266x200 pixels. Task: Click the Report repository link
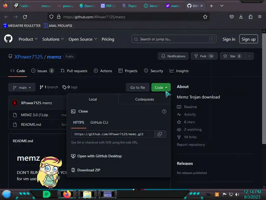click(x=191, y=145)
